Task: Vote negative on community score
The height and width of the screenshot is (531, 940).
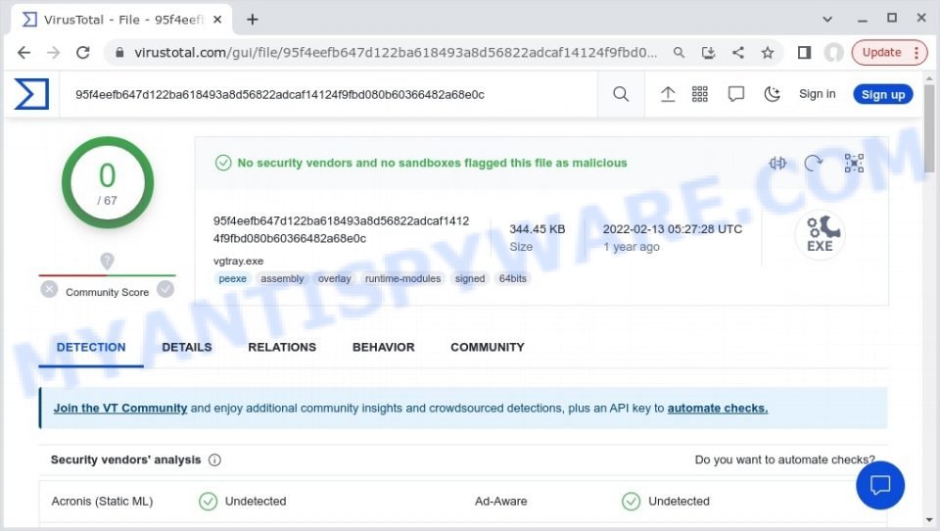Action: [49, 290]
